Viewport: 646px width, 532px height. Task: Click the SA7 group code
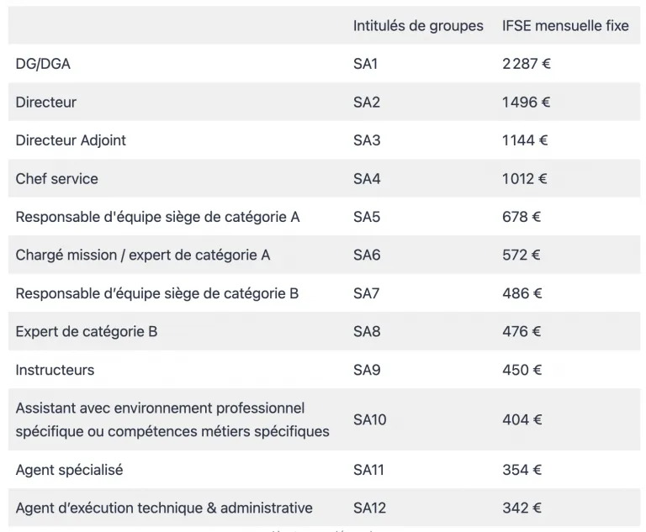pyautogui.click(x=366, y=293)
